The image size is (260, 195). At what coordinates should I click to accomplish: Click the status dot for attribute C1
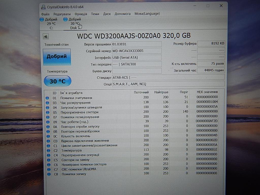coord(48,146)
